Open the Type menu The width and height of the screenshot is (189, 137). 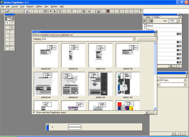point(22,6)
